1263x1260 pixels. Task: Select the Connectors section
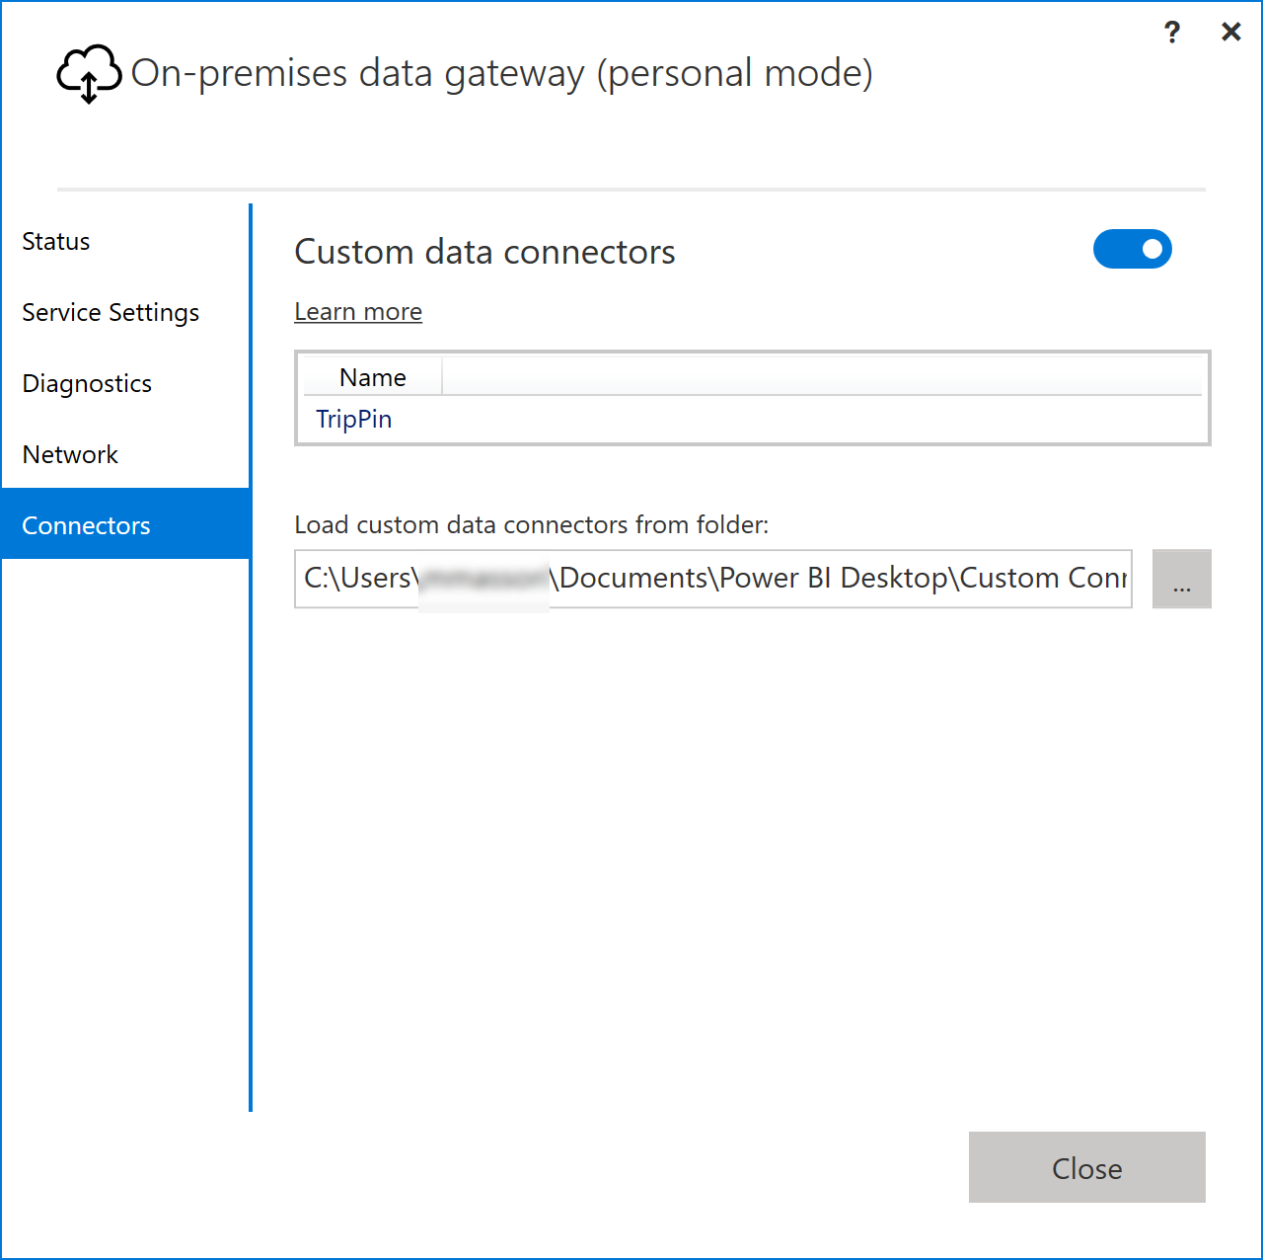(x=86, y=524)
